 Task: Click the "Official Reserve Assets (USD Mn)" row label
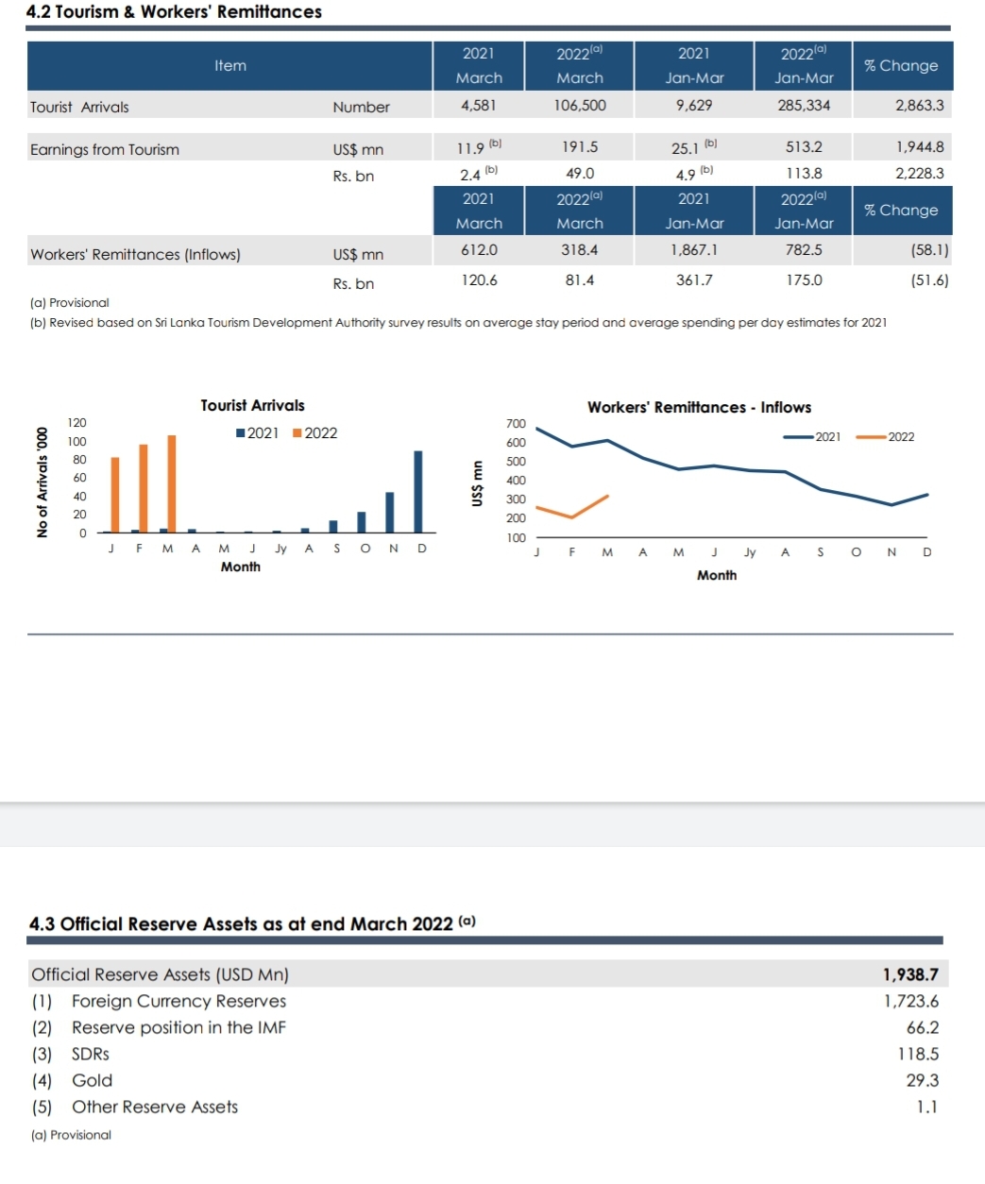[x=161, y=974]
